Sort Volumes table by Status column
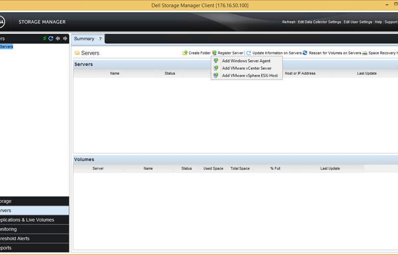The image size is (398, 255). point(187,168)
